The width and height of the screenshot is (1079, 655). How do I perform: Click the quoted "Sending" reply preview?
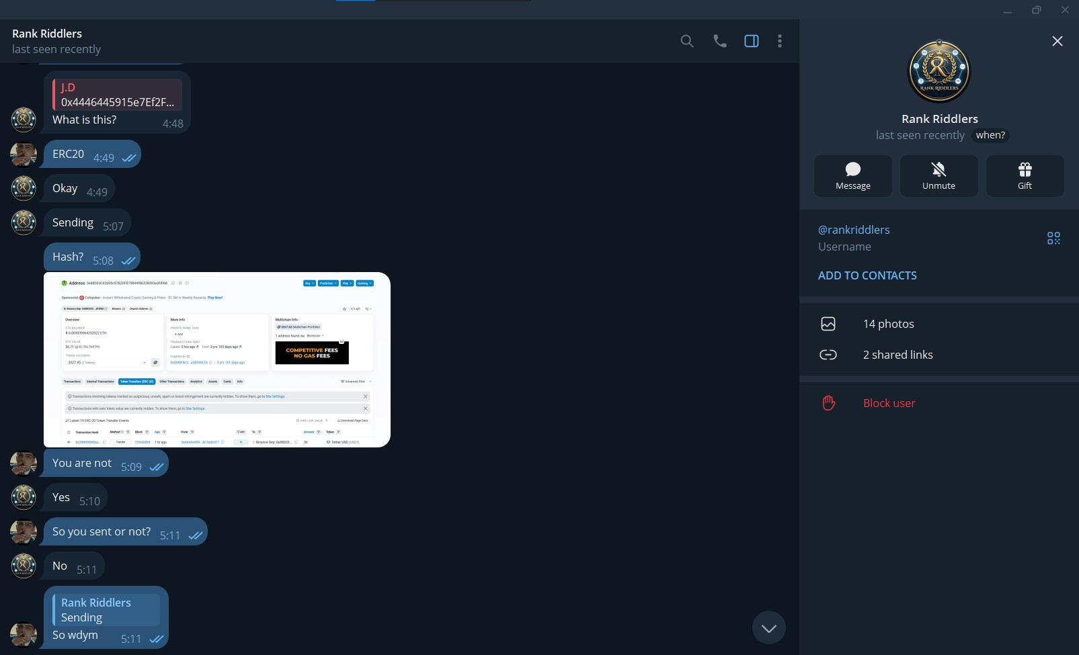[x=106, y=610]
